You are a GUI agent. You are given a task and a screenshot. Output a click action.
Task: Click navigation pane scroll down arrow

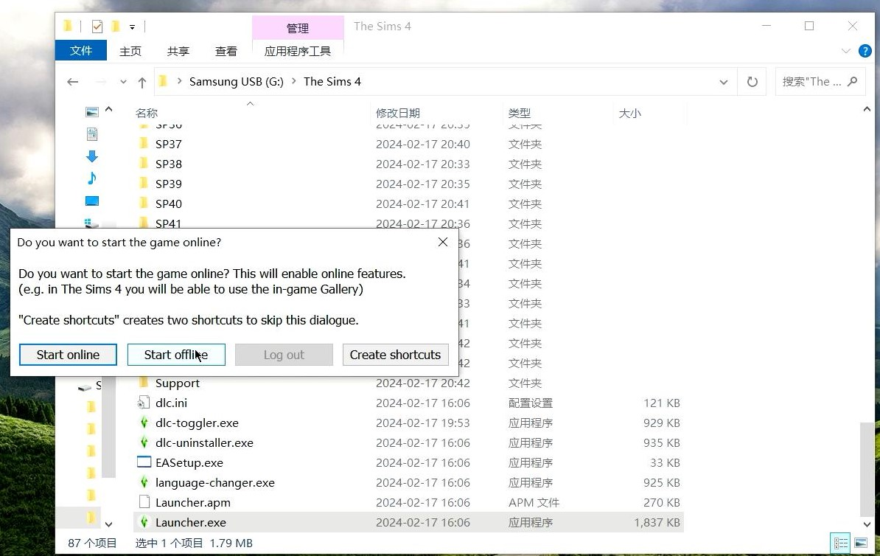pos(109,524)
